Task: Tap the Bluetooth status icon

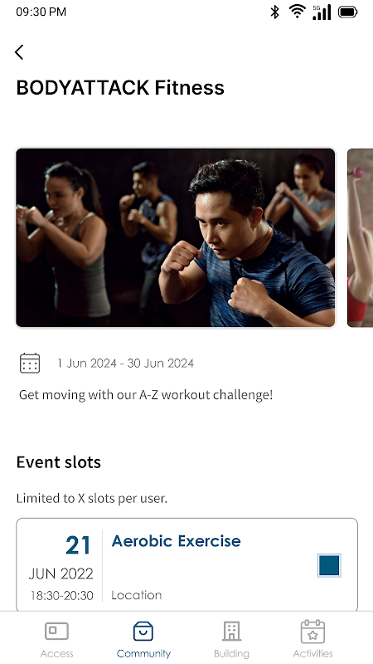Action: (275, 12)
